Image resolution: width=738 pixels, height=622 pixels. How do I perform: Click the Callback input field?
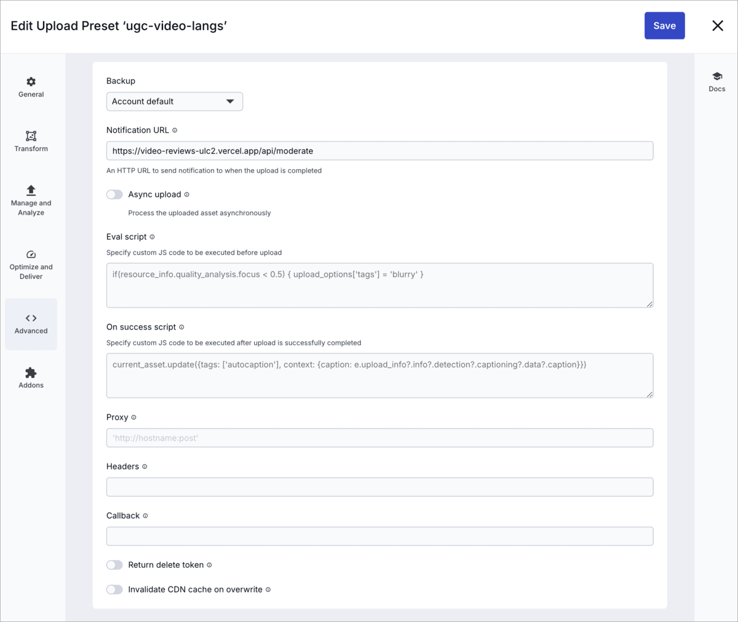(x=379, y=536)
